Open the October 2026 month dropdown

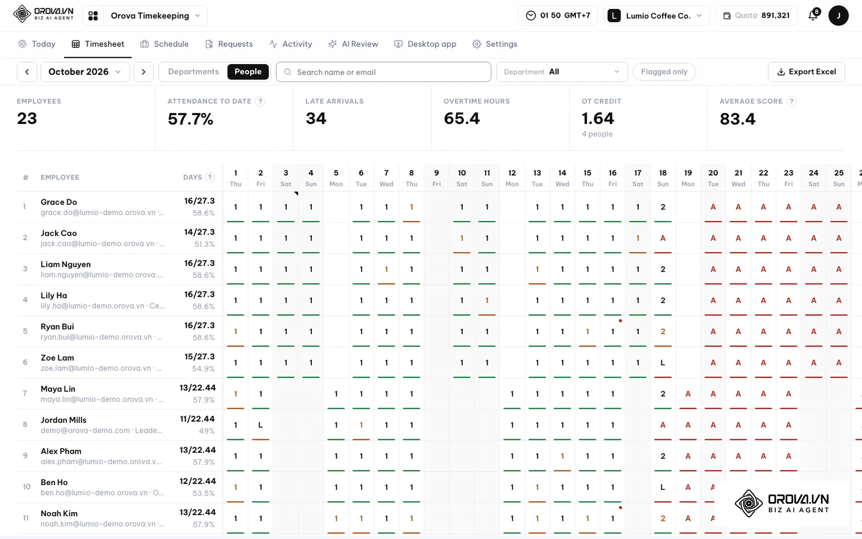85,72
